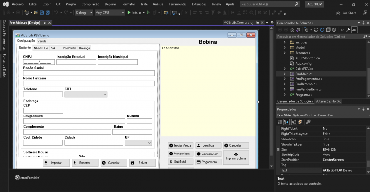Expand the Resources folder node
The width and height of the screenshot is (370, 192).
[284, 53]
